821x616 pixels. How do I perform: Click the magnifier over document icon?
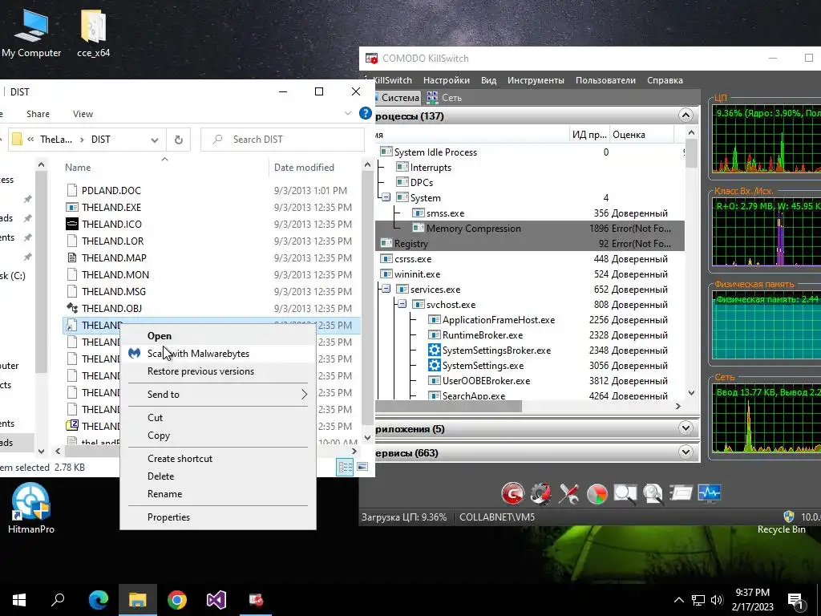coord(653,493)
